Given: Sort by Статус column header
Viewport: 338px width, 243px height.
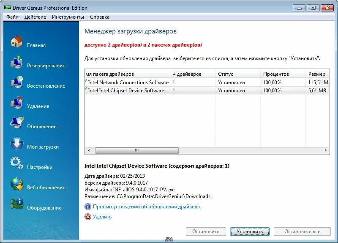Looking at the screenshot, I should [x=238, y=74].
